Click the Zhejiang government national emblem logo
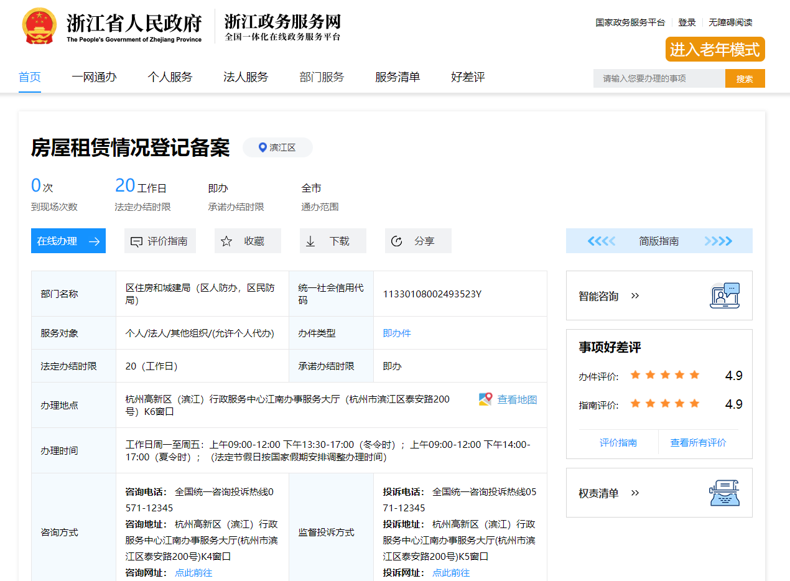Screen dimensions: 790x581 (39, 26)
